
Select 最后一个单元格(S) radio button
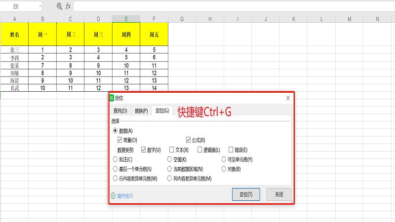point(116,169)
